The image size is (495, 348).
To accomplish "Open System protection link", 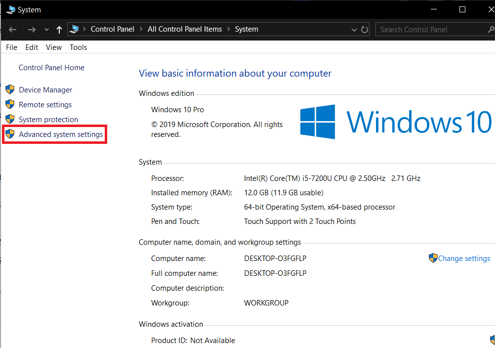I will (x=48, y=120).
